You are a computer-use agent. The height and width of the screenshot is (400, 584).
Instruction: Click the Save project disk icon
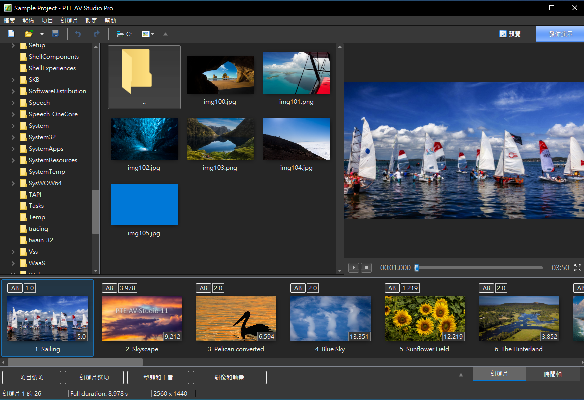55,34
